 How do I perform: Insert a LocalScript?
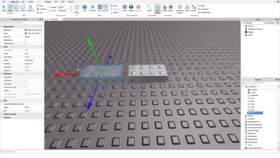point(203,9)
